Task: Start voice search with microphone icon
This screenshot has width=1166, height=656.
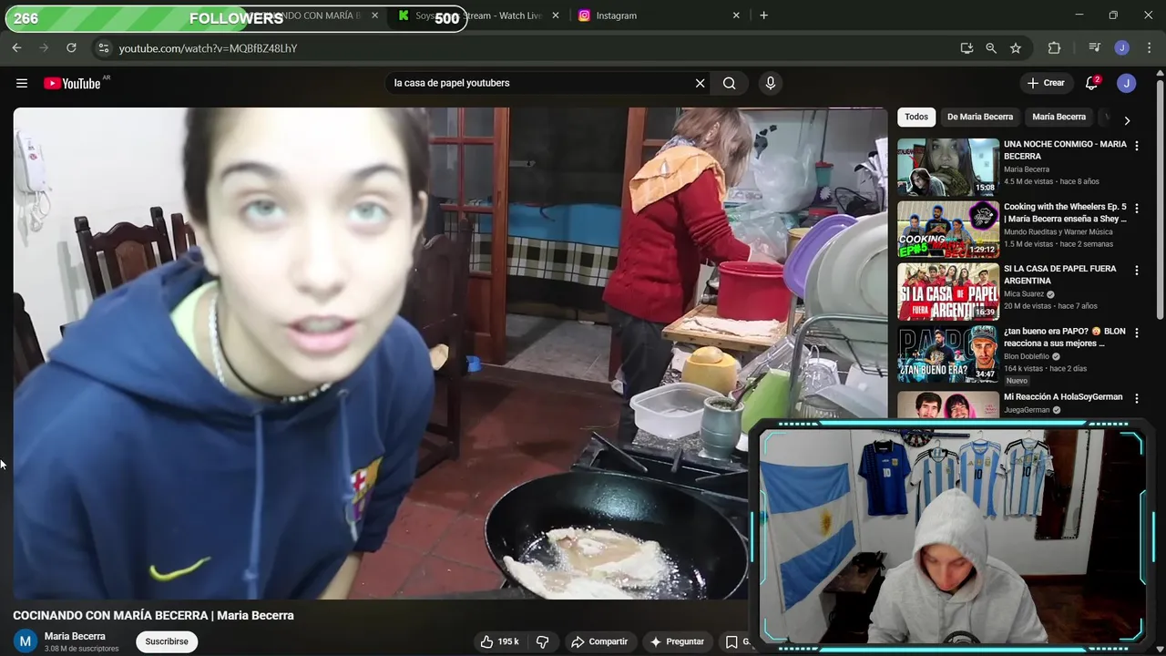Action: pos(771,83)
